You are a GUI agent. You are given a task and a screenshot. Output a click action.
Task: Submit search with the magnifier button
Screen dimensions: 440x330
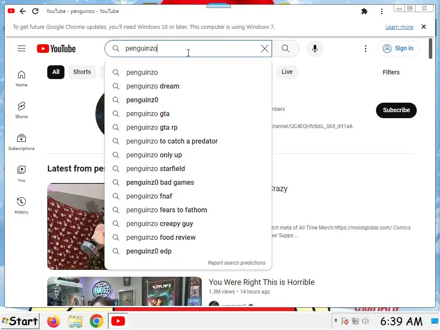(x=286, y=49)
